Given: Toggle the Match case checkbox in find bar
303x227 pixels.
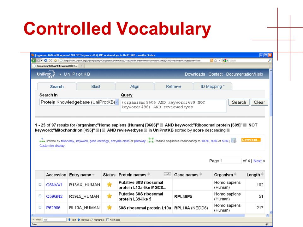Looking at the screenshot, I should click(108, 220).
